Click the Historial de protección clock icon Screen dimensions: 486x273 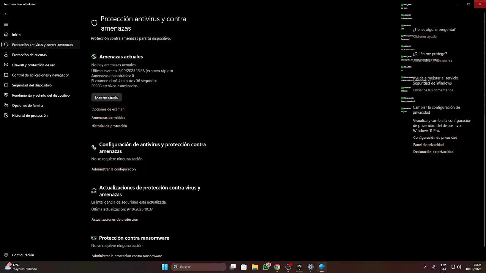pyautogui.click(x=6, y=116)
